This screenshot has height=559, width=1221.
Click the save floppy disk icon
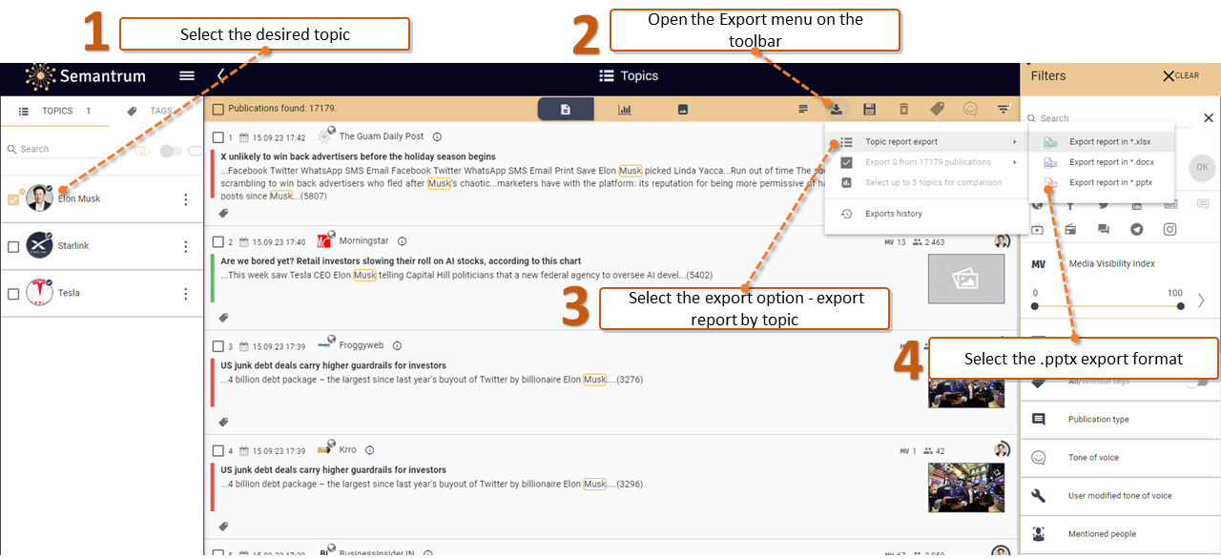(x=869, y=110)
